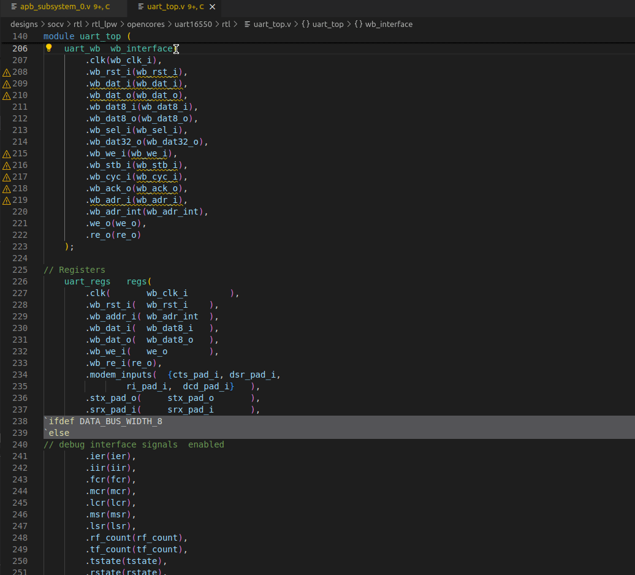Open the socv breadcrumb dropdown

tap(56, 25)
